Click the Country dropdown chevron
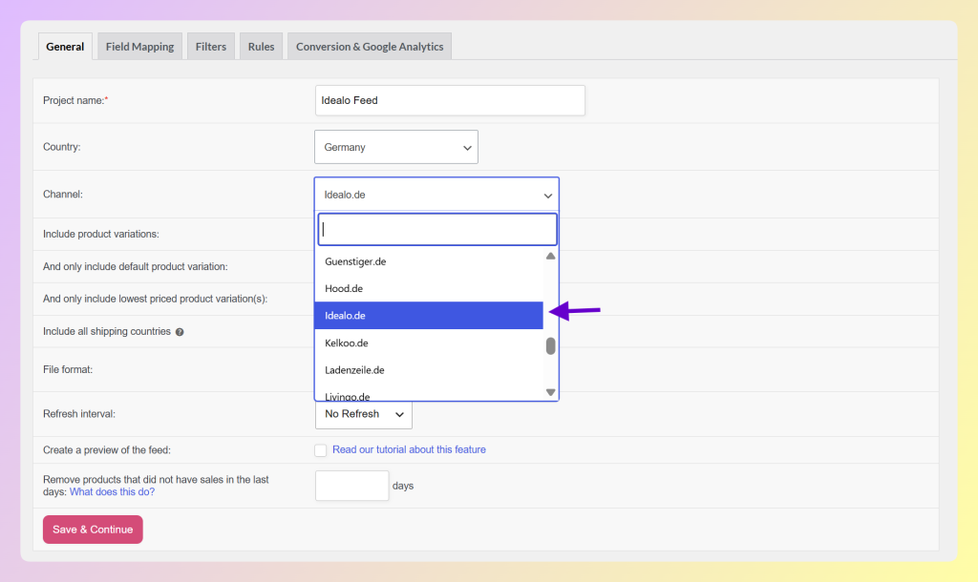Viewport: 978px width, 582px height. click(467, 148)
